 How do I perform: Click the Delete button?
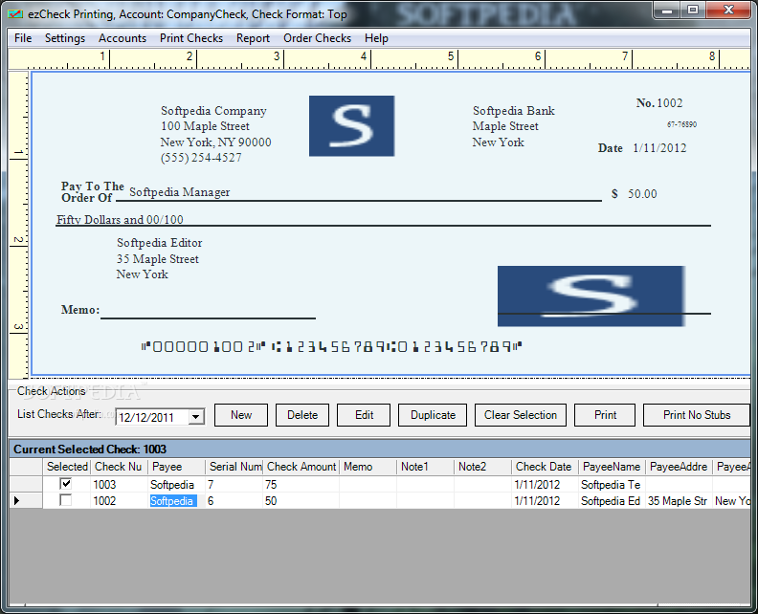click(x=302, y=415)
